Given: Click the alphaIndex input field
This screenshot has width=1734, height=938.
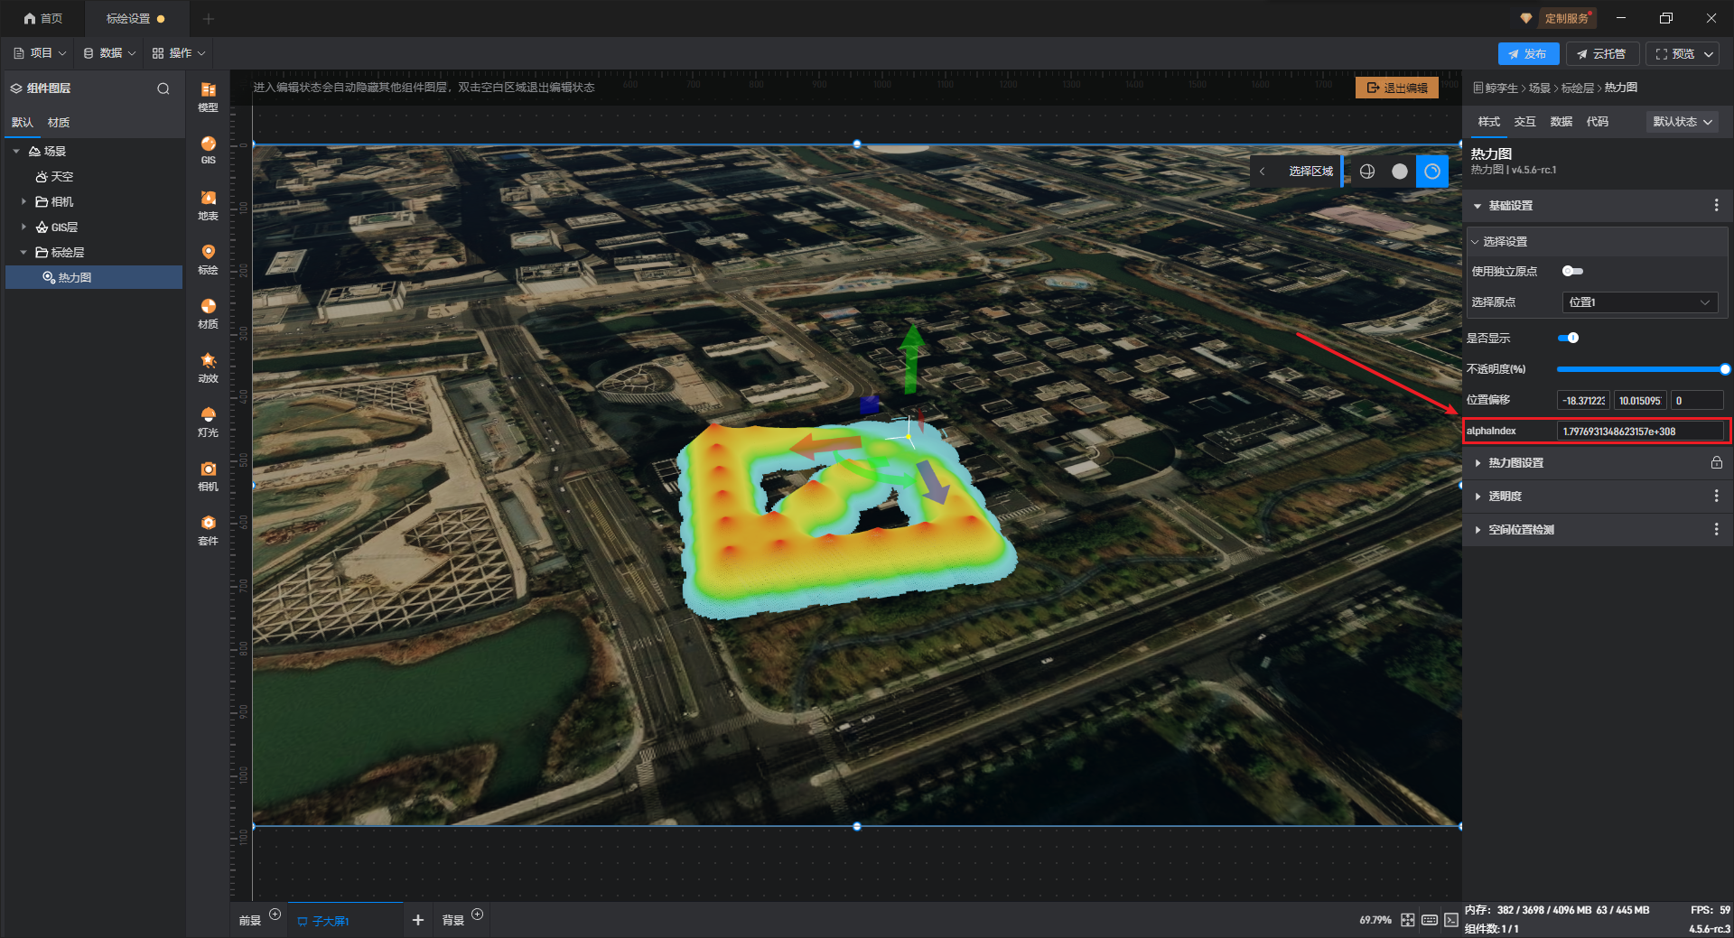Looking at the screenshot, I should tap(1640, 432).
